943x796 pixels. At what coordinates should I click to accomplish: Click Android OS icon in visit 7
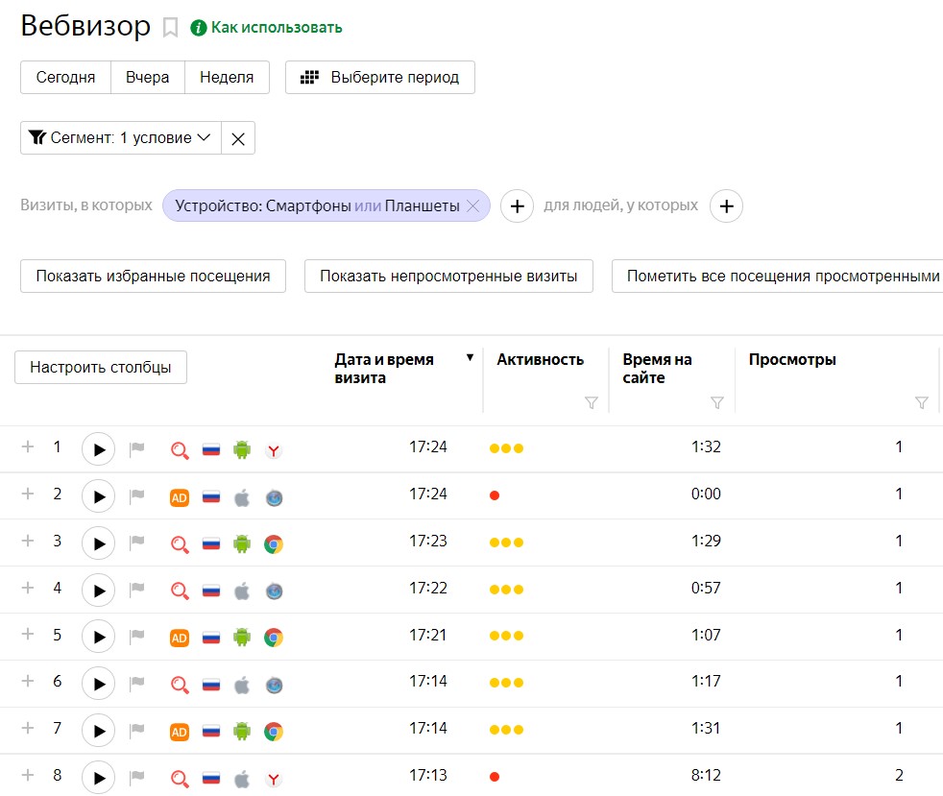(x=242, y=731)
